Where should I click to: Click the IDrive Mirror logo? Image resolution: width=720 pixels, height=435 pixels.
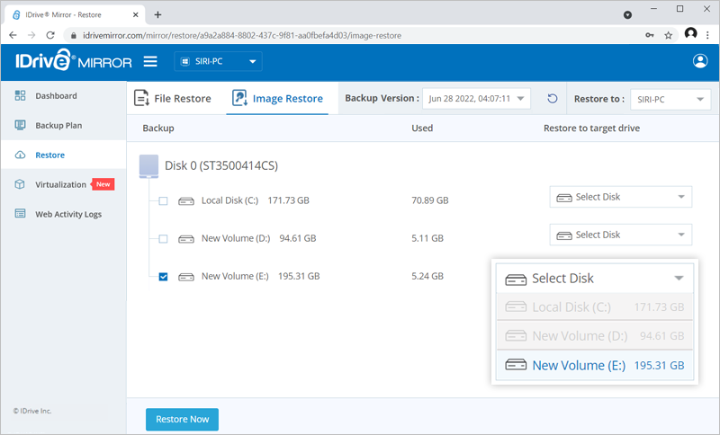74,60
